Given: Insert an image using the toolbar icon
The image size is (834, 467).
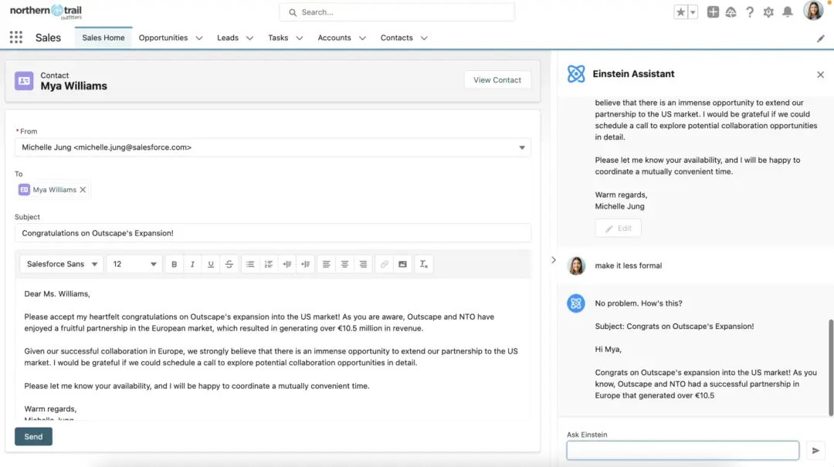Looking at the screenshot, I should click(402, 264).
